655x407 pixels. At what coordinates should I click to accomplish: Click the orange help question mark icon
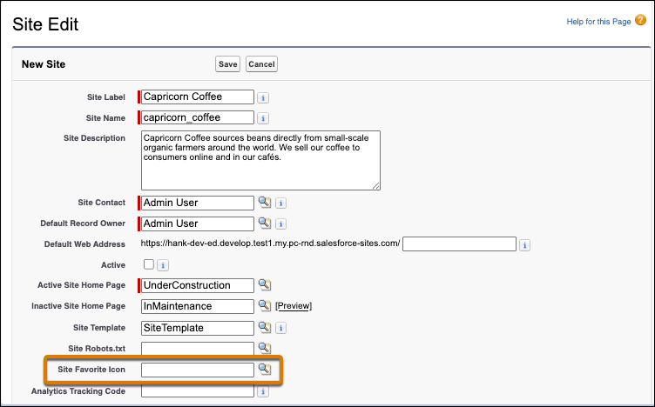coord(640,20)
